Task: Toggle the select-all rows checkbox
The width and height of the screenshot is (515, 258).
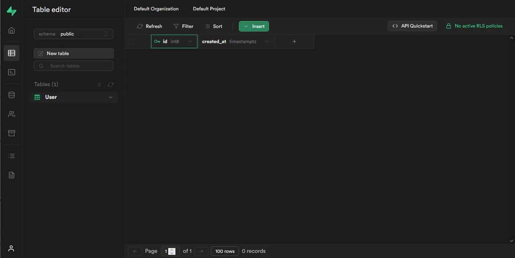Action: pyautogui.click(x=131, y=41)
